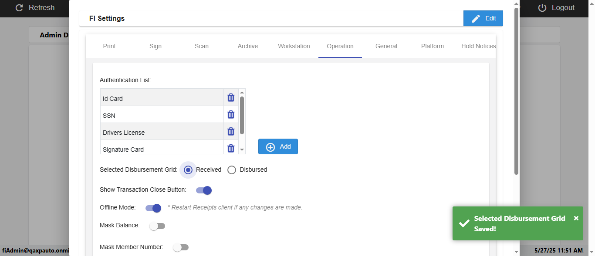Click the Refresh icon in header
Image resolution: width=595 pixels, height=256 pixels.
[x=19, y=8]
